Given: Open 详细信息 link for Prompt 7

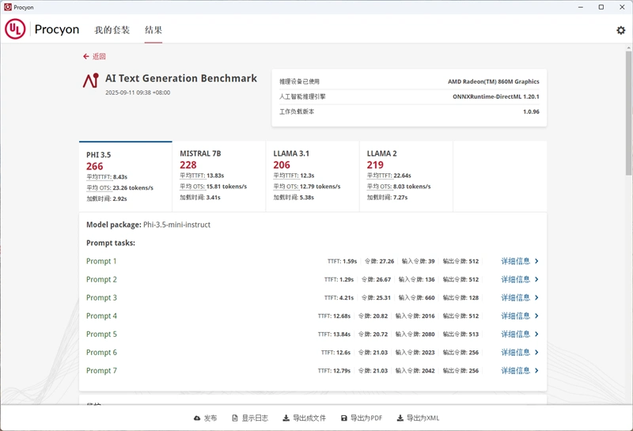Looking at the screenshot, I should tap(516, 370).
